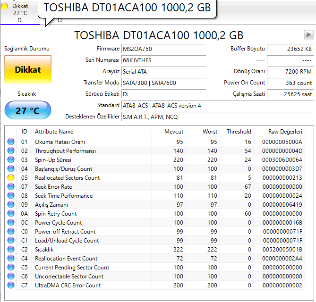Click the blue status icon for Seek Error Rate
The height and width of the screenshot is (302, 316).
[11, 186]
